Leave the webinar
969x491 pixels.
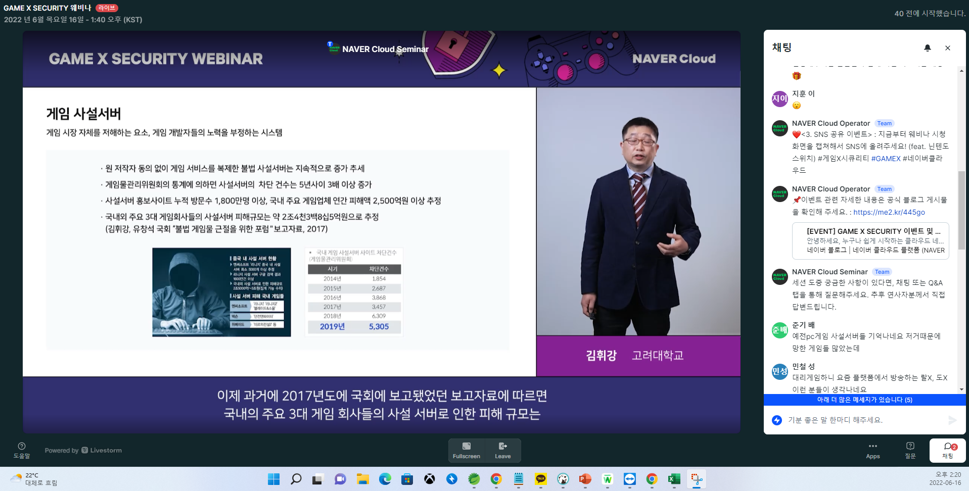point(502,450)
